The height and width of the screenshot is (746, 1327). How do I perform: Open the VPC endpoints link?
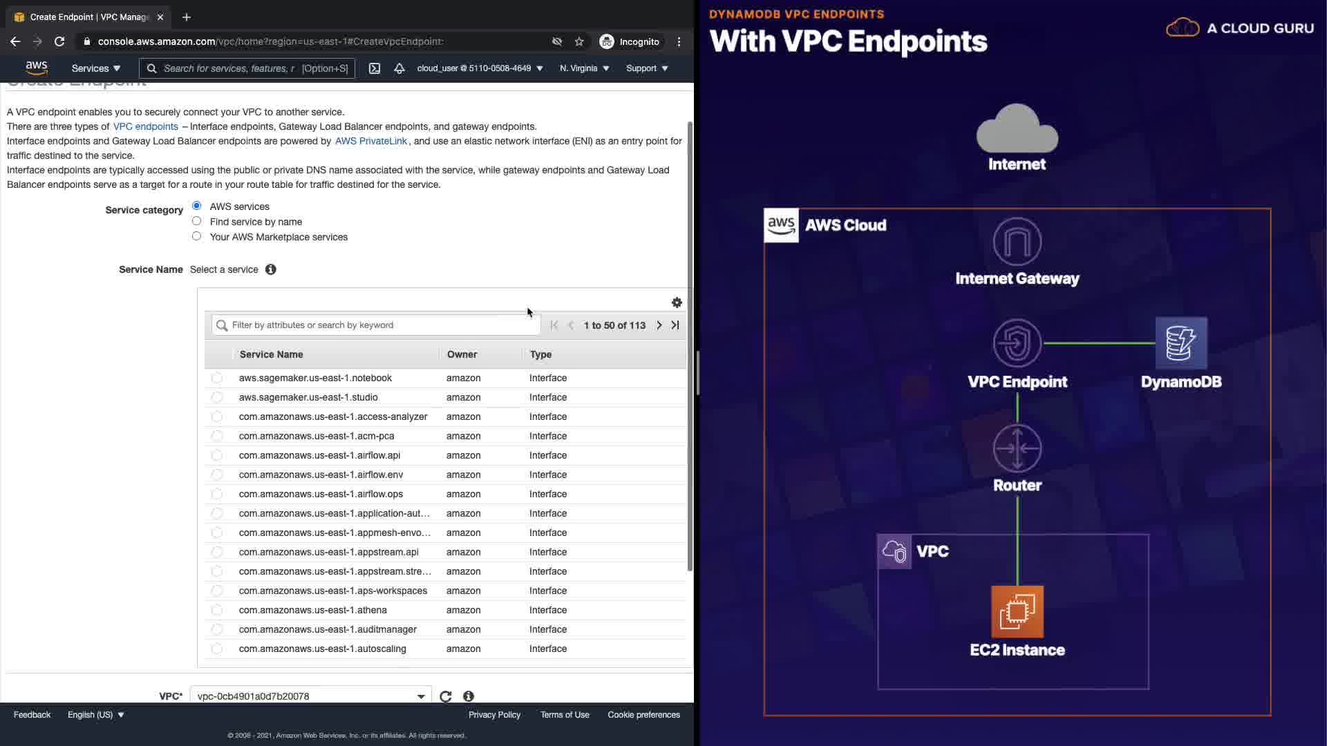[x=145, y=126]
